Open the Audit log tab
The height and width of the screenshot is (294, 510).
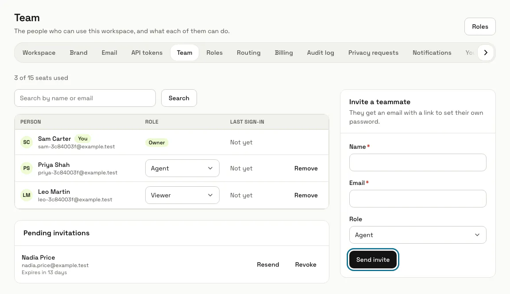(321, 53)
